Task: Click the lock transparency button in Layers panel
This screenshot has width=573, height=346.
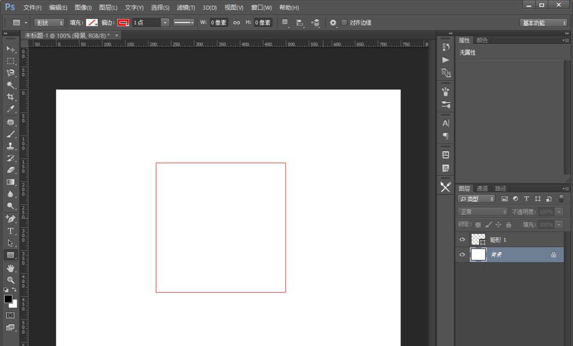Action: pos(478,224)
